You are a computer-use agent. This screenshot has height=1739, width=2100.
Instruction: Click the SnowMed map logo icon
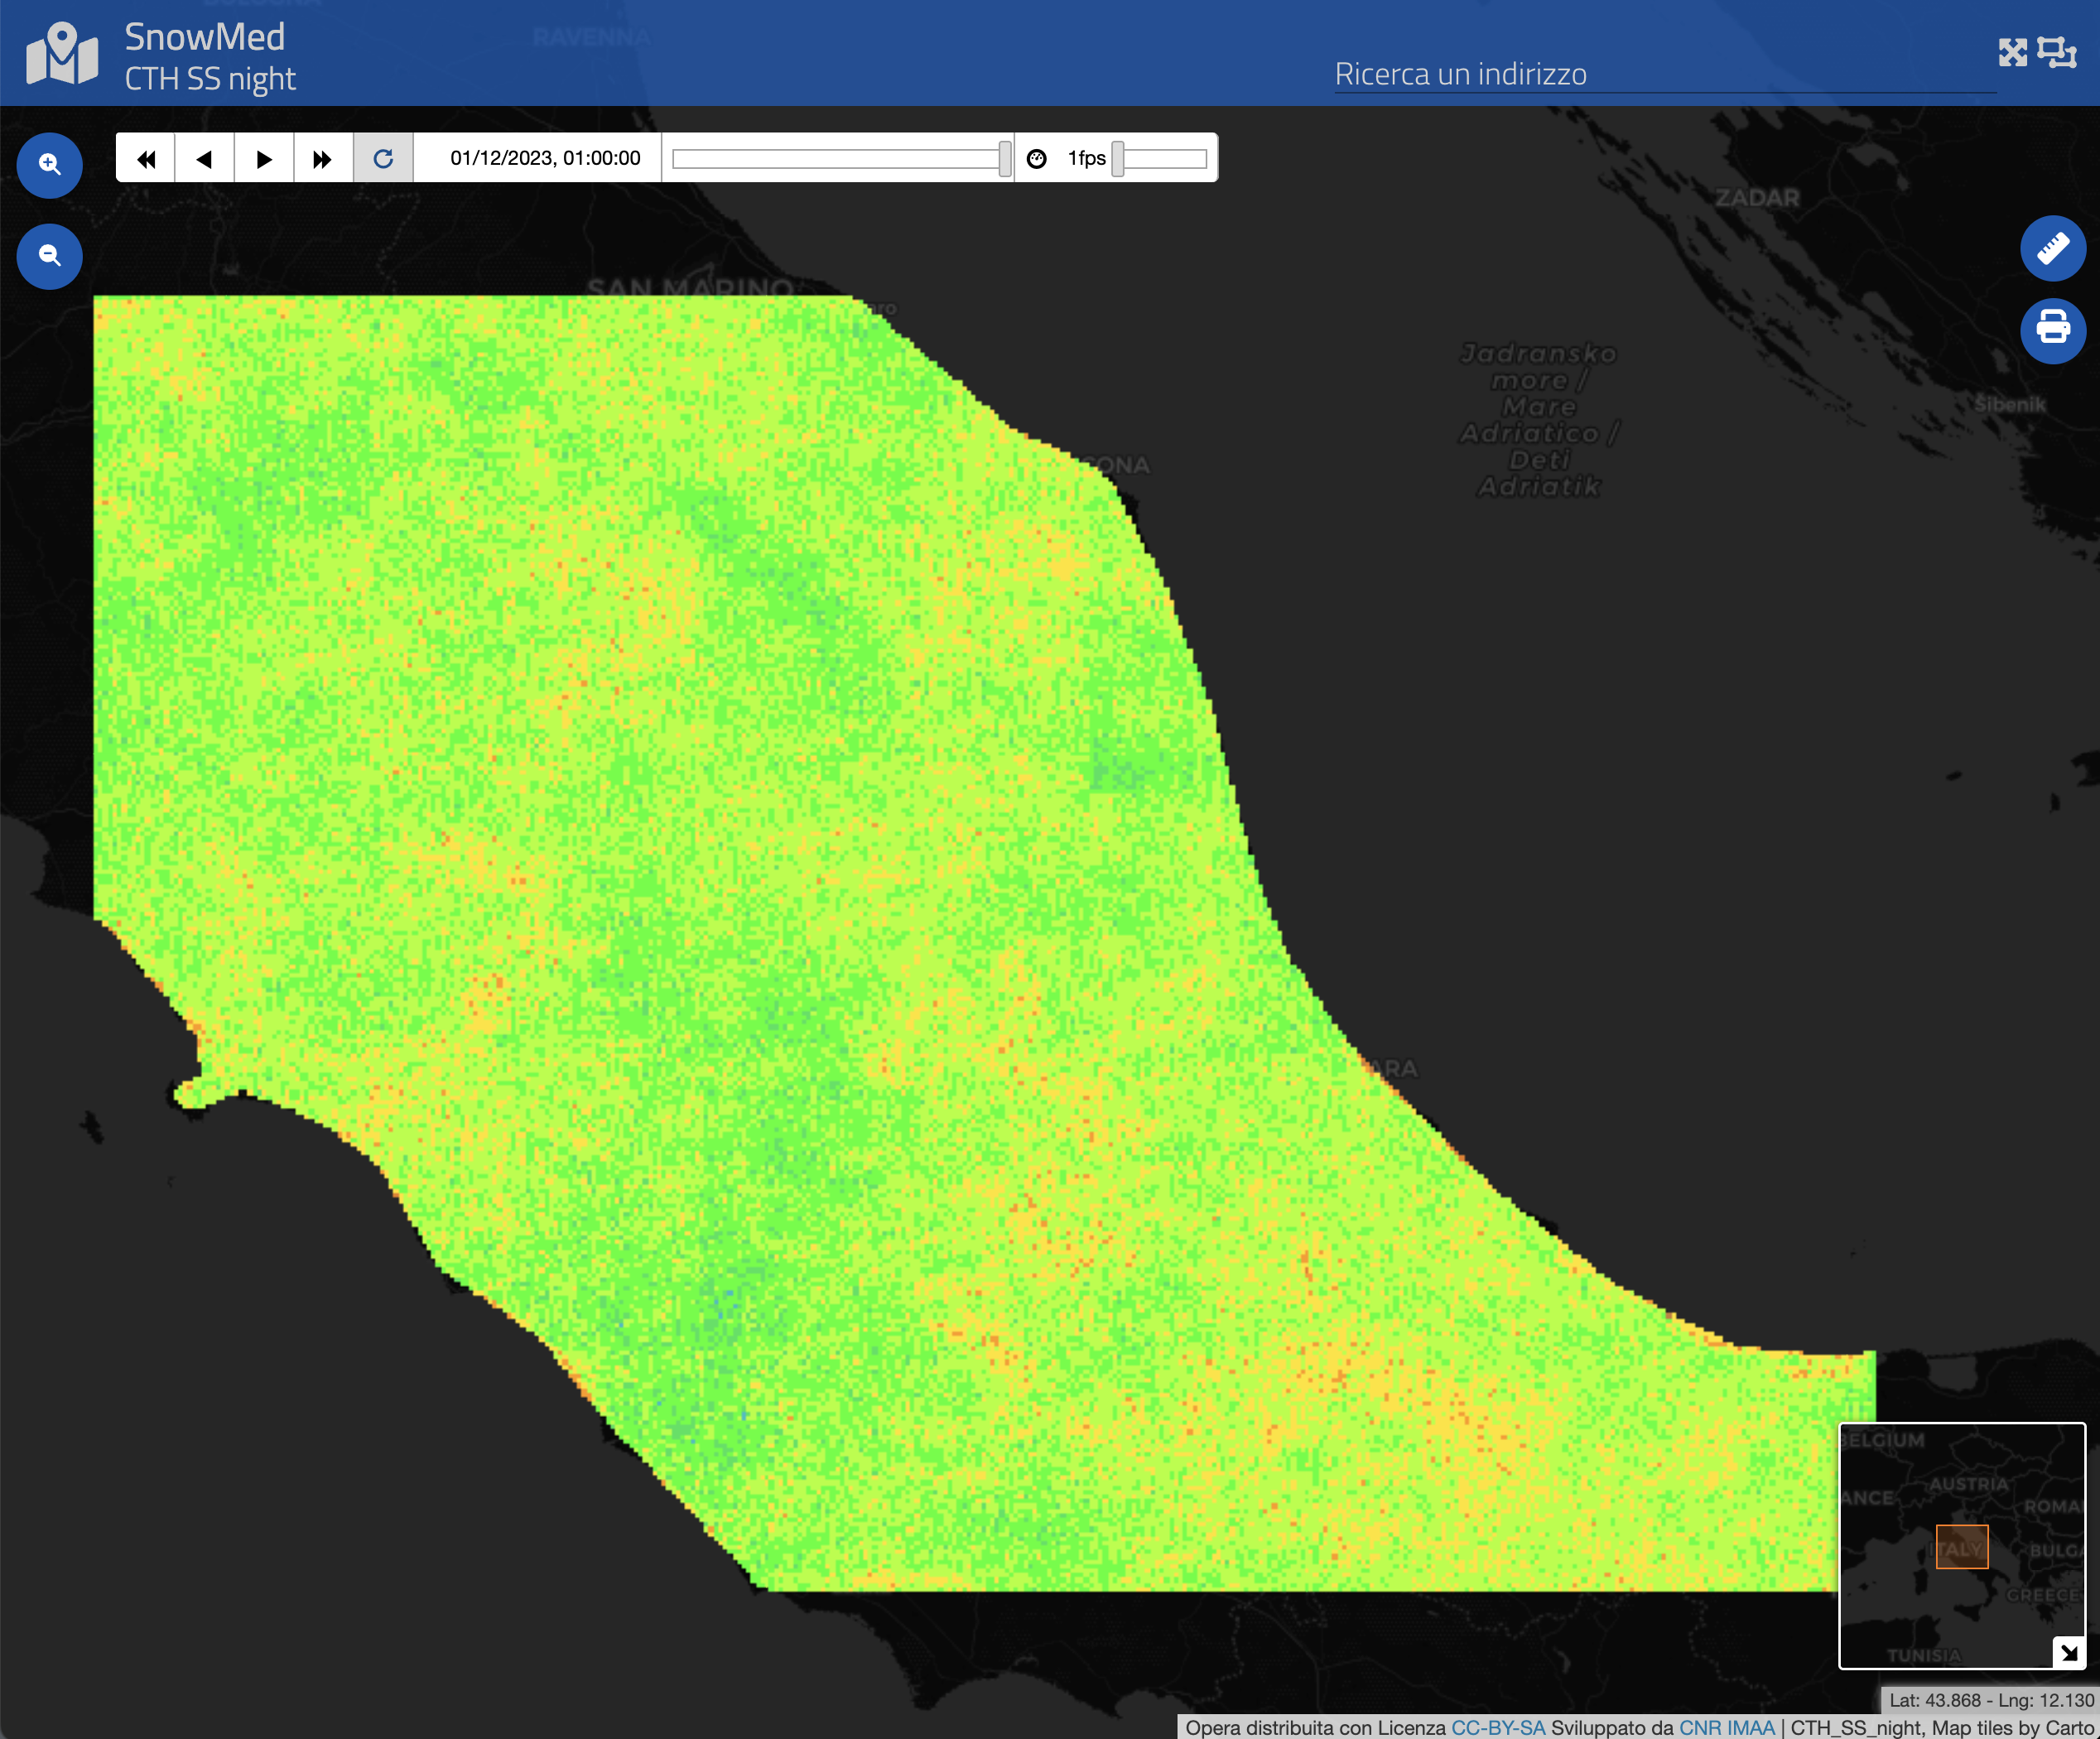[x=62, y=54]
